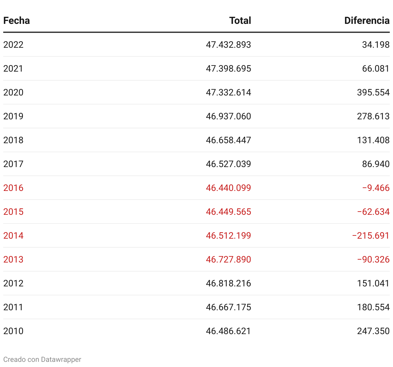Select the 2022 year cell
Image resolution: width=393 pixels, height=367 pixels.
click(x=13, y=45)
